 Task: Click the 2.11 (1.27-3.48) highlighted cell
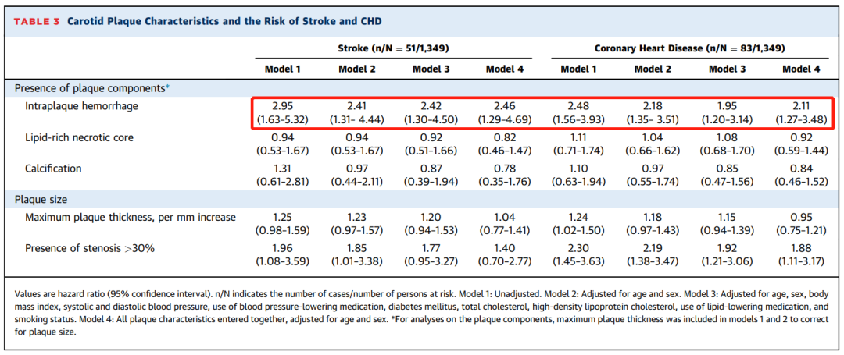pyautogui.click(x=802, y=112)
